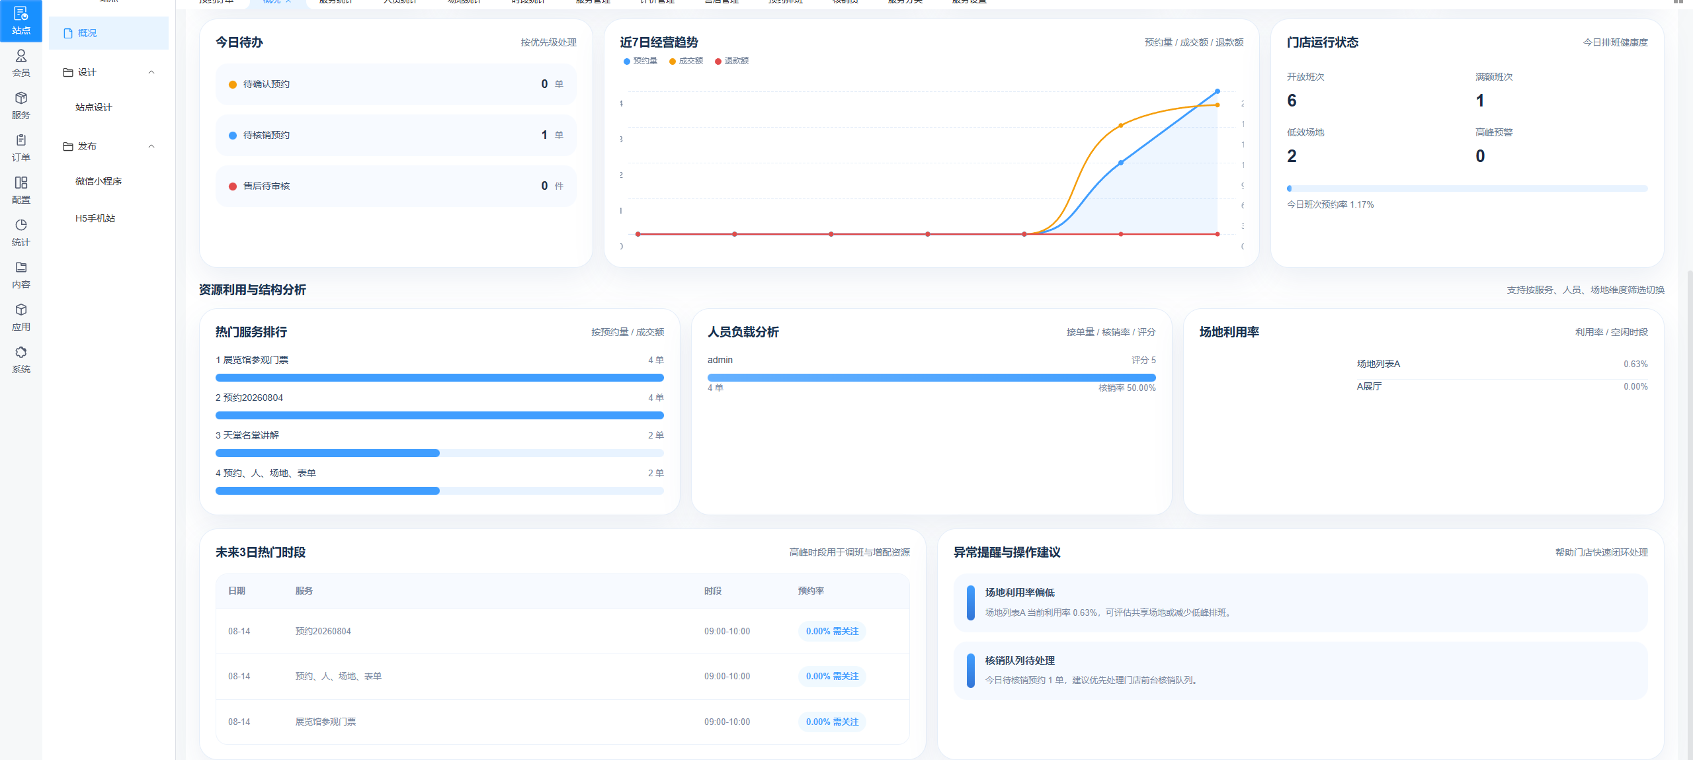Click the 天堂名堂讲解 ranking progress bar
Viewport: 1693px width, 760px height.
point(440,453)
